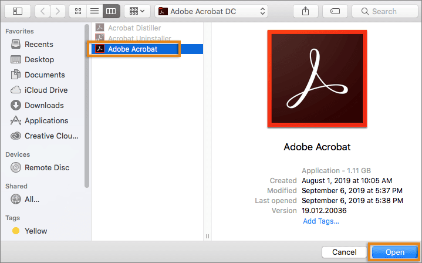This screenshot has width=422, height=263.
Task: Go back with the left arrow
Action: (x=42, y=11)
